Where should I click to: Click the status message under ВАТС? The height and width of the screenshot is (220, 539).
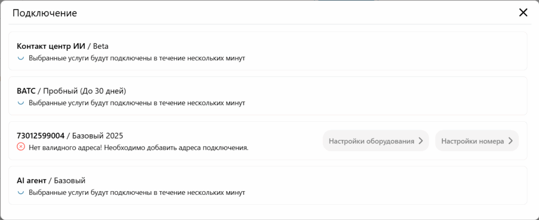pyautogui.click(x=137, y=103)
